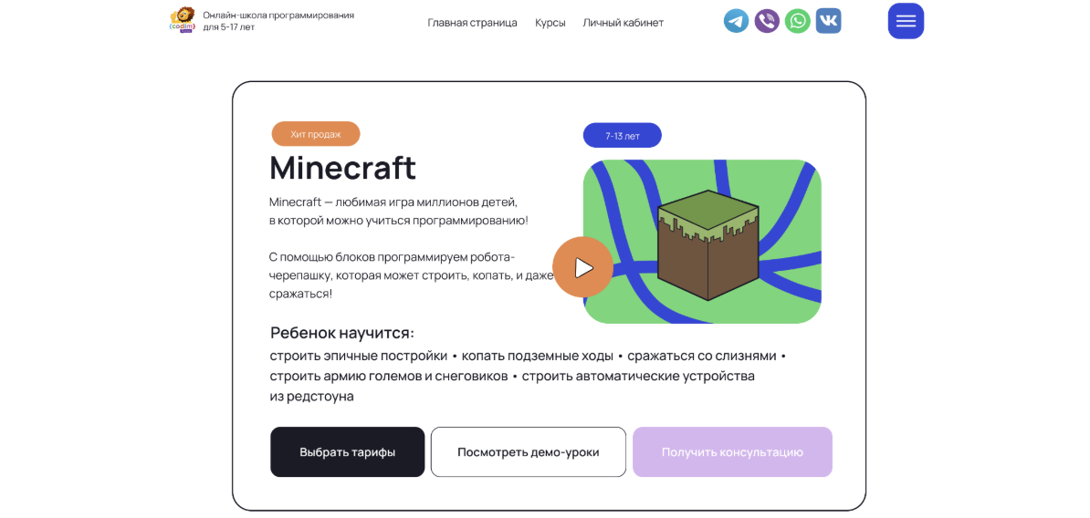Image resolution: width=1090 pixels, height=518 pixels.
Task: Open the WhatsApp contact icon
Action: (797, 21)
